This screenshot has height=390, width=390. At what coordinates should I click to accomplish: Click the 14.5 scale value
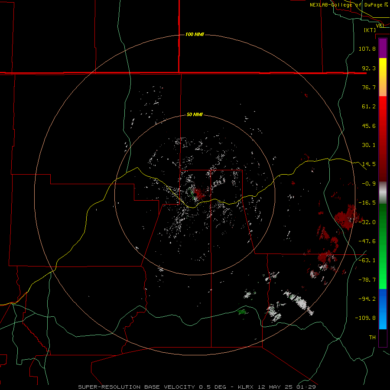369,164
